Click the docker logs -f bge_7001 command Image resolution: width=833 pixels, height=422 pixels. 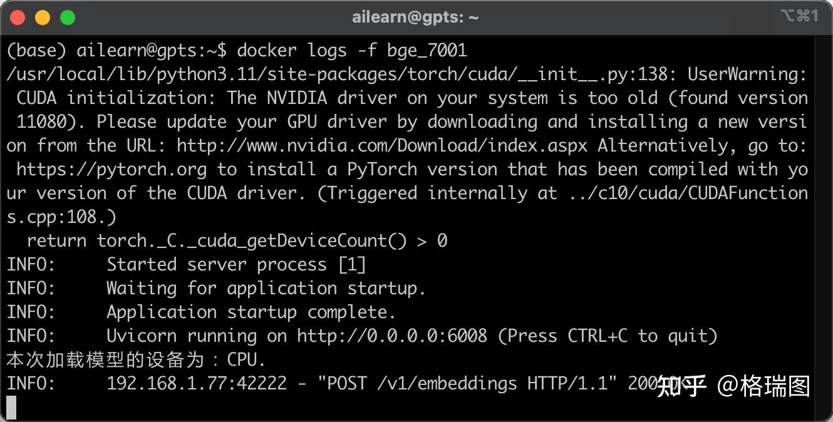pos(352,50)
